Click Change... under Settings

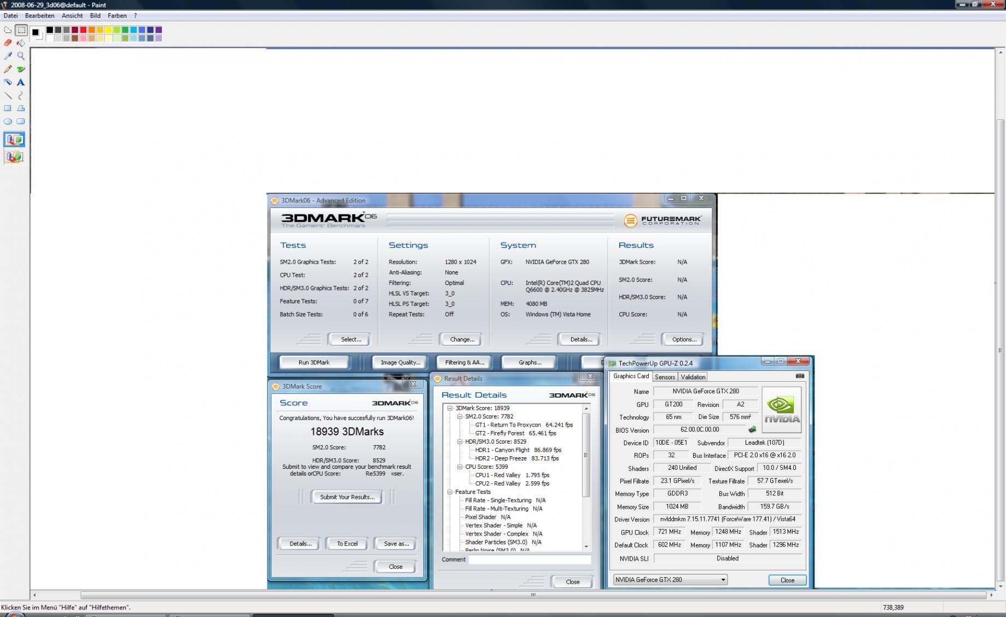tap(462, 339)
